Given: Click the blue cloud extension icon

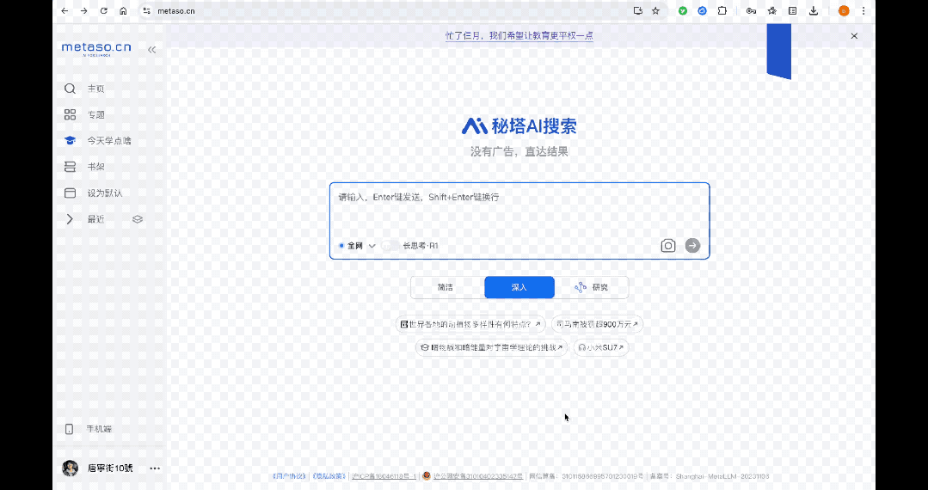Looking at the screenshot, I should click(x=703, y=10).
